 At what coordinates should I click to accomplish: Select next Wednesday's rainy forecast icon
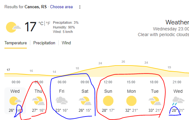(x=178, y=101)
